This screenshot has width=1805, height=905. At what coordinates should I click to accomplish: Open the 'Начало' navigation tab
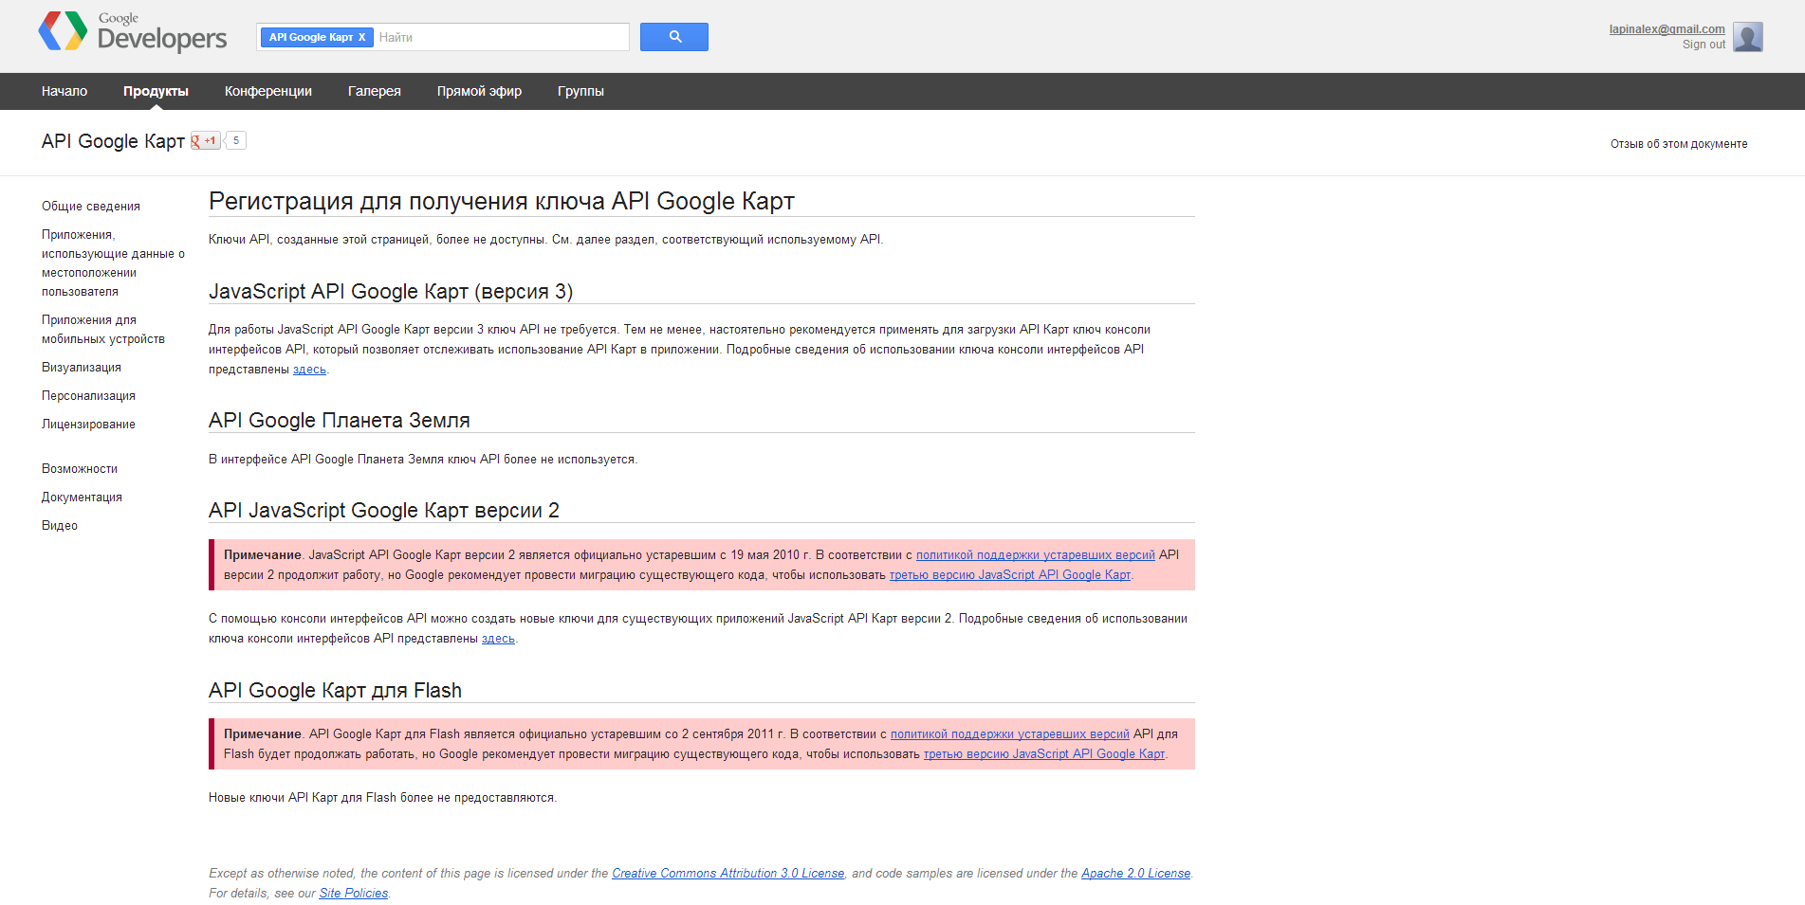(x=64, y=91)
